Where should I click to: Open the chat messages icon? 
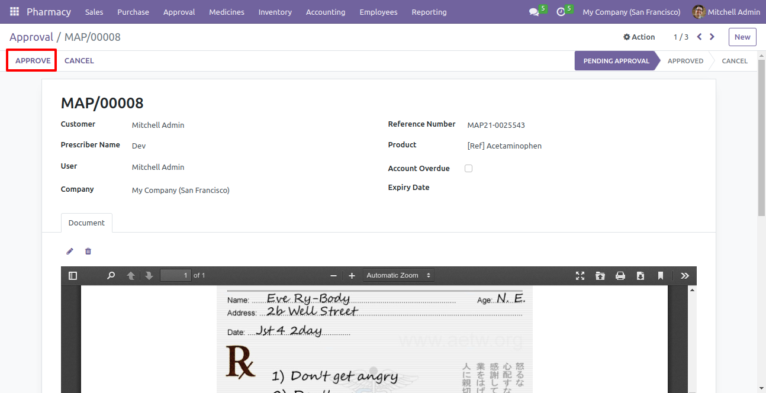pyautogui.click(x=534, y=12)
